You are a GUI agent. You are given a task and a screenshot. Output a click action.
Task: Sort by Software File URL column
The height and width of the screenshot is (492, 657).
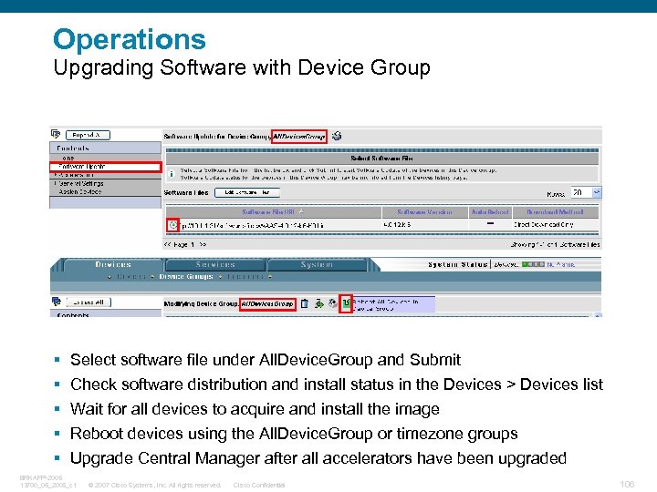tap(268, 212)
